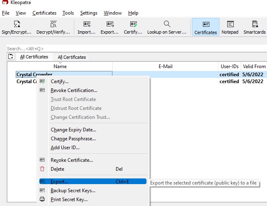Click the Backup Secret Keys icon
This screenshot has height=206, width=267.
[42, 190]
